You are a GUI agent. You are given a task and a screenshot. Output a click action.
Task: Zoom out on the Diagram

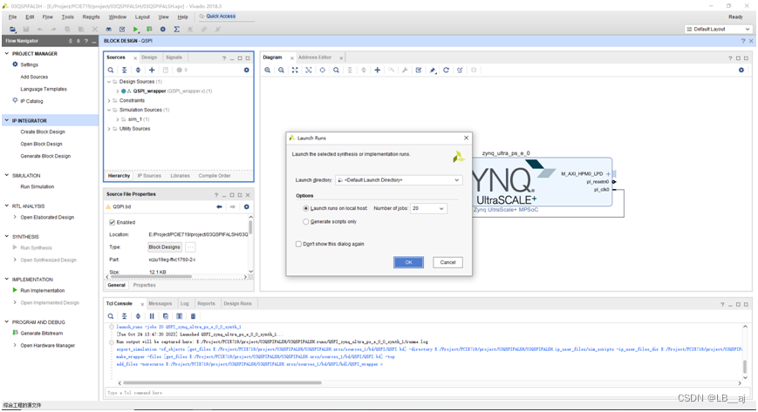point(281,70)
